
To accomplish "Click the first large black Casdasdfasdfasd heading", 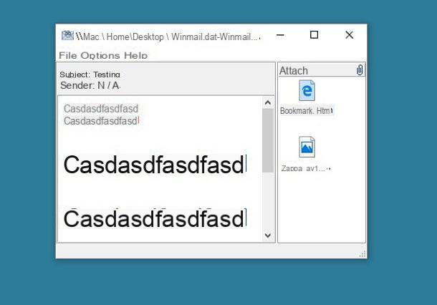I will [155, 165].
